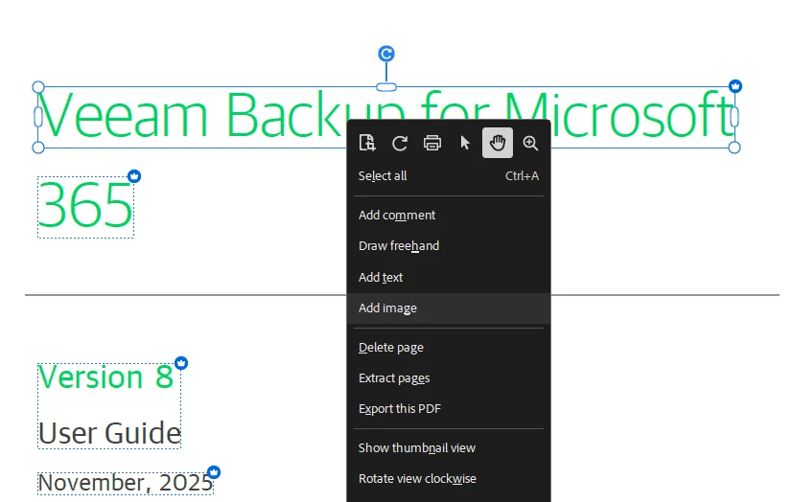Choose Select all from the context menu
The image size is (792, 502).
[x=449, y=175]
